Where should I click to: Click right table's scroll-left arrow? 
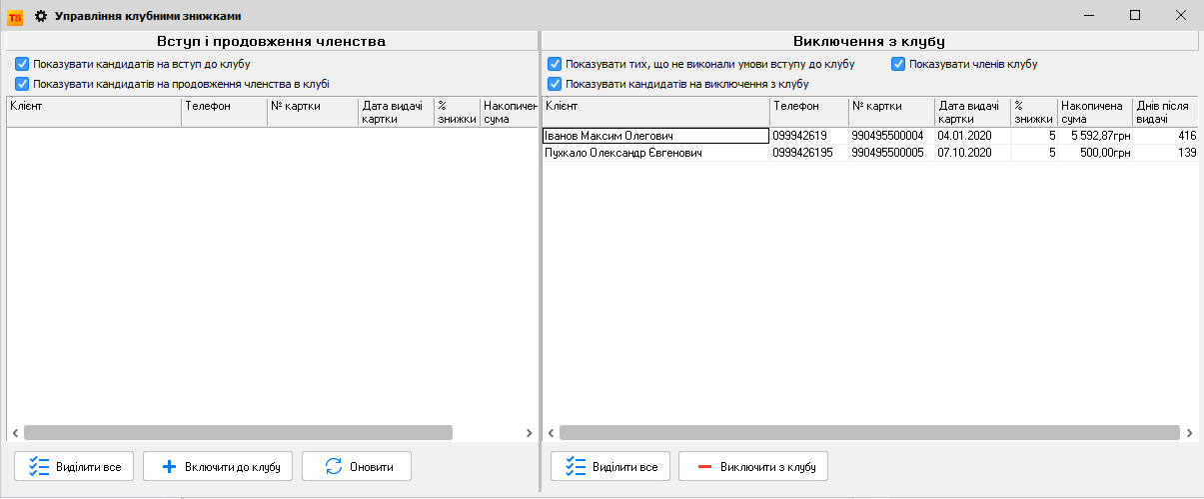[x=551, y=433]
